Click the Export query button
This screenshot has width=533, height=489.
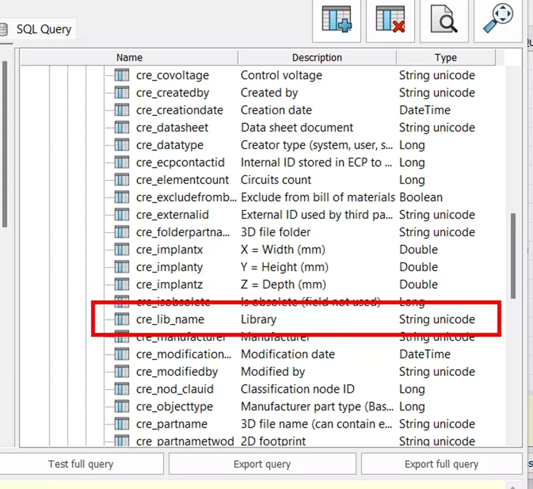tap(262, 464)
